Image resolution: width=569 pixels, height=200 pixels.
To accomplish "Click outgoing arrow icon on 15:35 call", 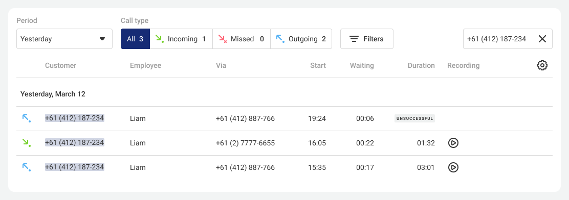I will tap(27, 167).
